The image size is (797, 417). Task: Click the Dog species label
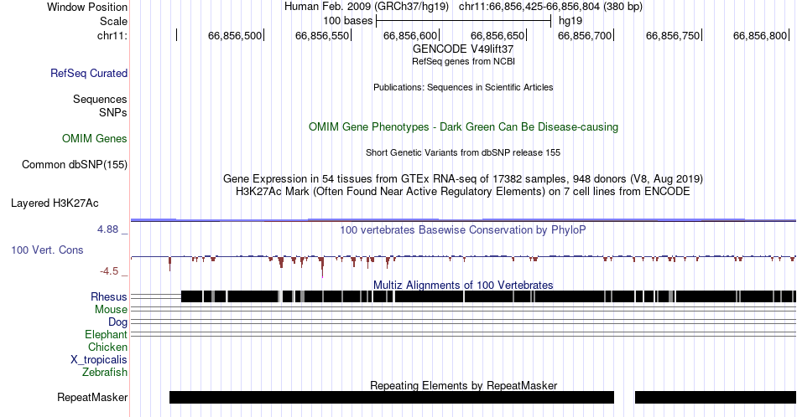117,322
